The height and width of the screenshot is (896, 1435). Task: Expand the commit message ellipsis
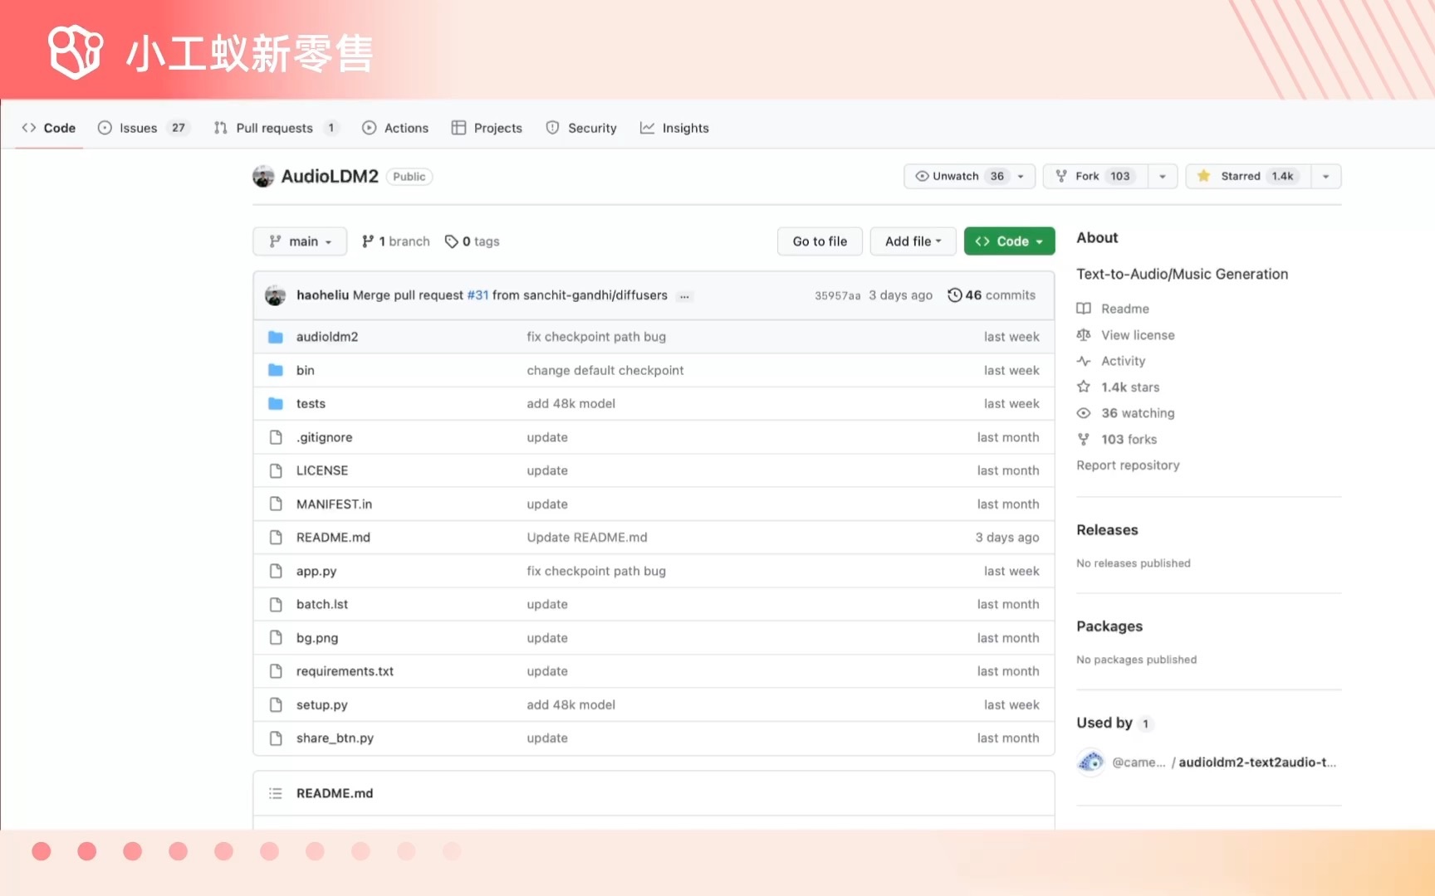click(x=684, y=296)
